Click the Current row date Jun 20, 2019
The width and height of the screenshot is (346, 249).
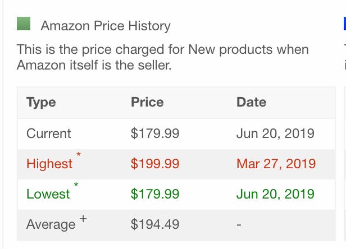(275, 133)
